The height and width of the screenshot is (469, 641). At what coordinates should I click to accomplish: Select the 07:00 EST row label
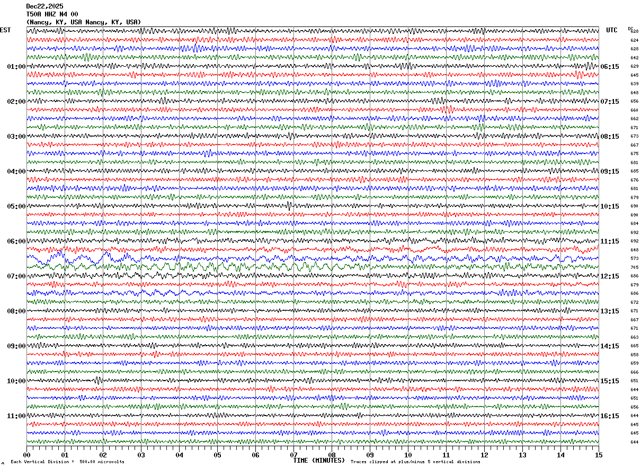click(x=16, y=276)
